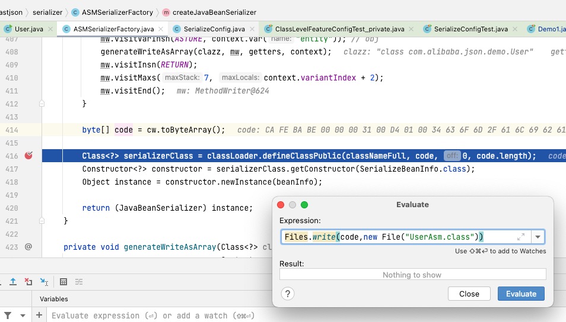
Task: Select the Variables tab
Action: coord(54,299)
